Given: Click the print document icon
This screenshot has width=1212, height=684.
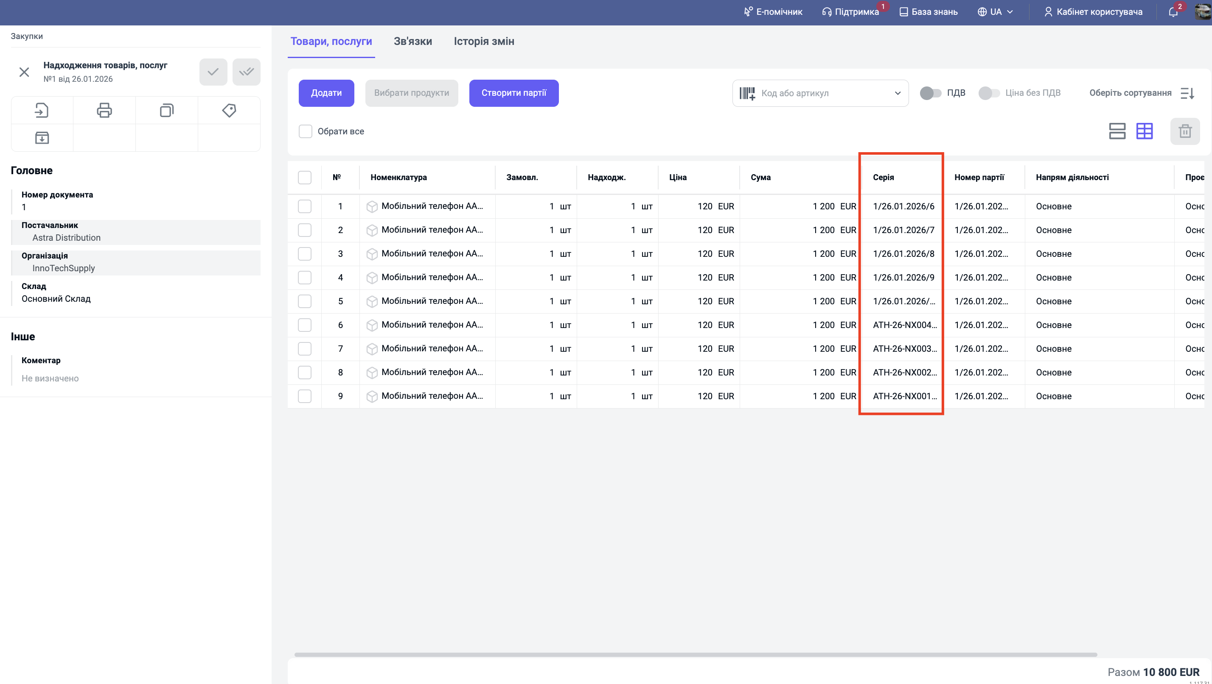Looking at the screenshot, I should [104, 111].
